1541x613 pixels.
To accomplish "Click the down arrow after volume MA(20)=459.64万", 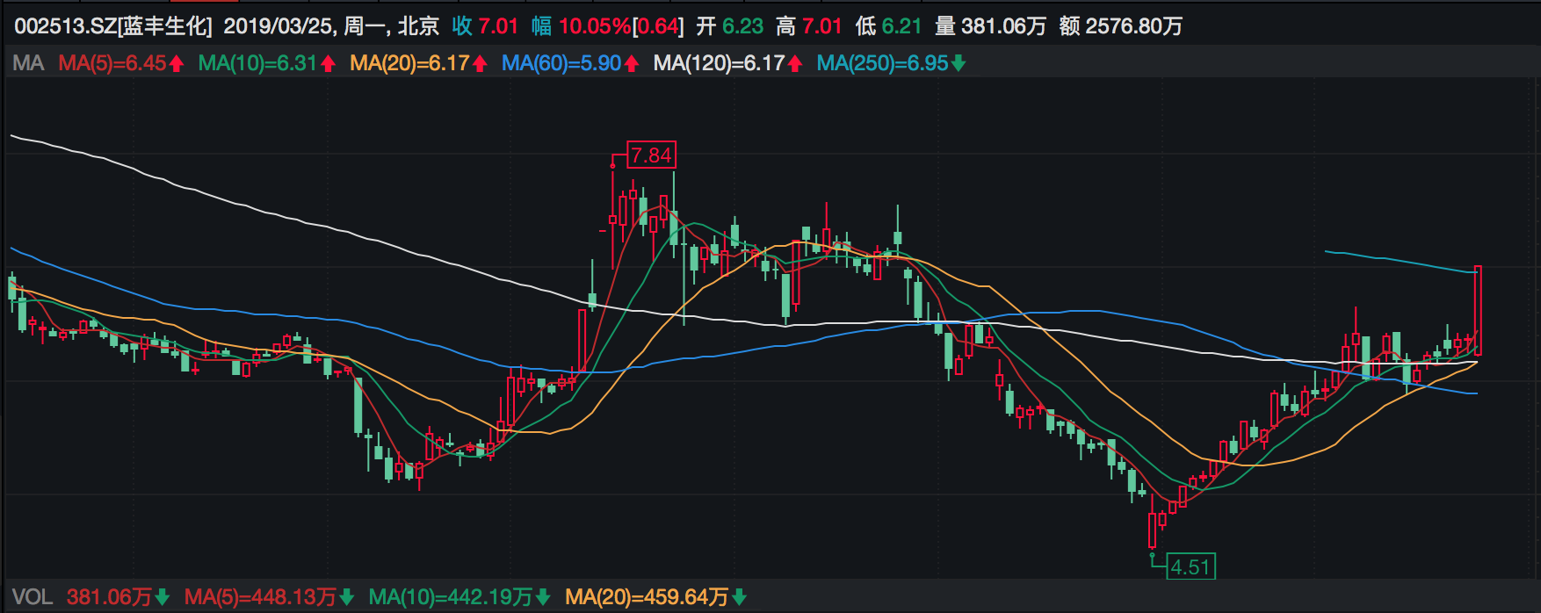I will click(x=739, y=597).
